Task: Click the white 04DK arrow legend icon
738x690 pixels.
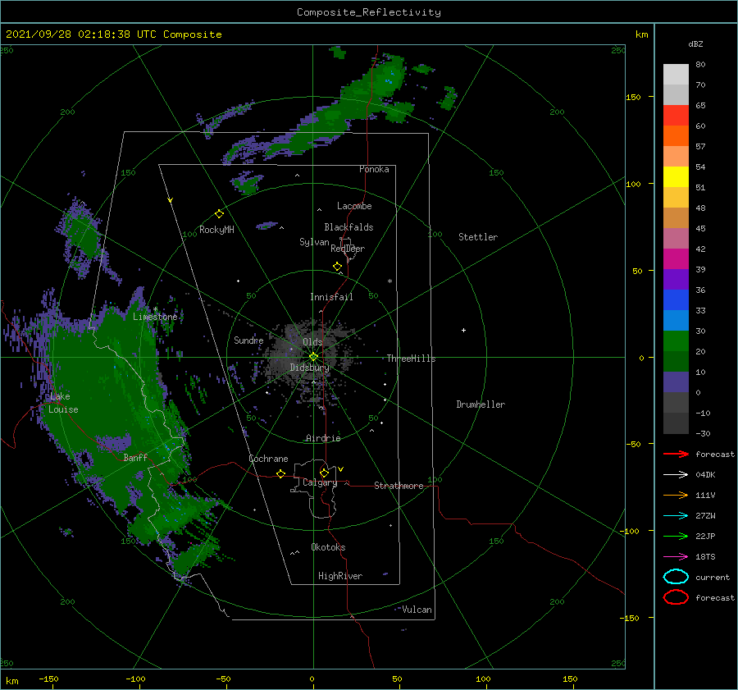Action: [x=676, y=474]
